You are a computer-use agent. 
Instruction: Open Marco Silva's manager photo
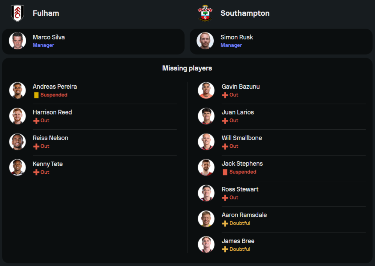pos(17,41)
